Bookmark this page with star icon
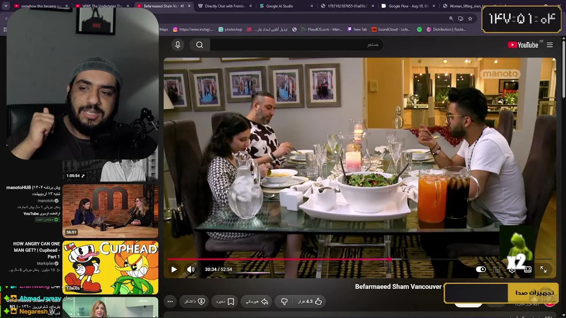This screenshot has width=566, height=318. pyautogui.click(x=470, y=19)
